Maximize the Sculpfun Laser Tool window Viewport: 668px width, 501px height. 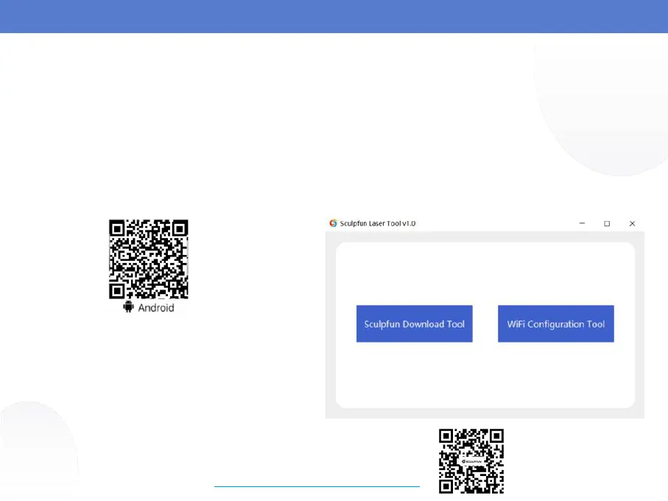click(x=607, y=223)
